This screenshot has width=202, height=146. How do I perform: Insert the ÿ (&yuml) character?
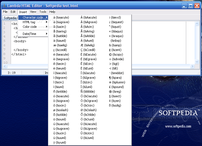click(x=60, y=142)
